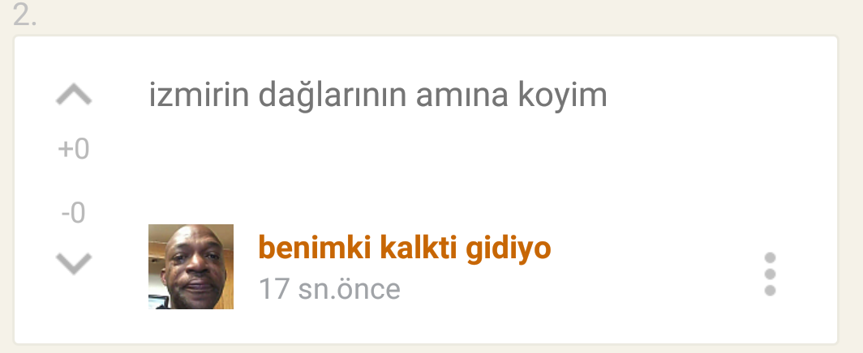Click the +0 upvote count
This screenshot has width=863, height=353.
tap(74, 149)
